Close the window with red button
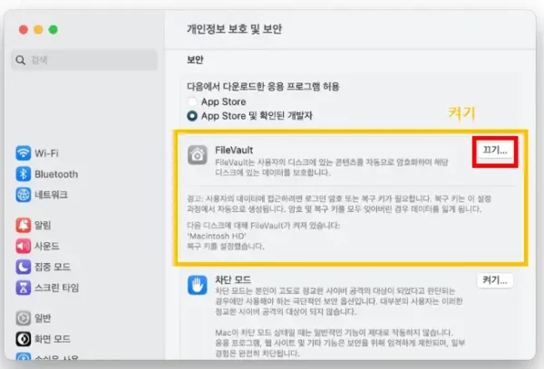Screen dimensions: 544x369 click(x=24, y=30)
